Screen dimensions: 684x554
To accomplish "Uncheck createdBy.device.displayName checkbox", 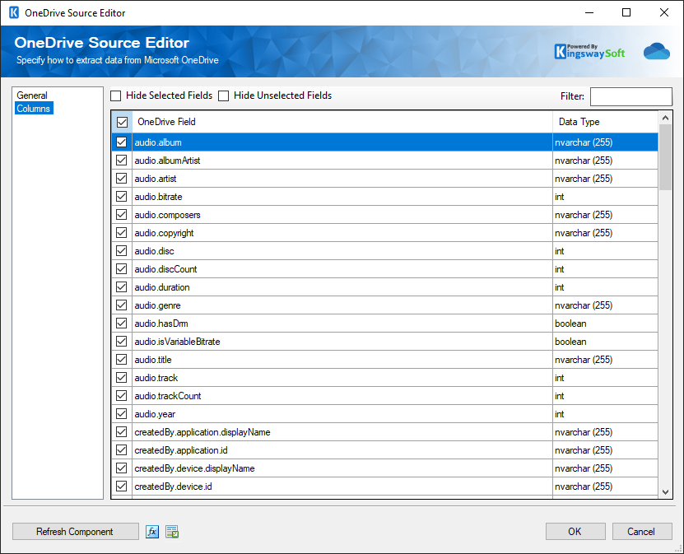I will (122, 468).
